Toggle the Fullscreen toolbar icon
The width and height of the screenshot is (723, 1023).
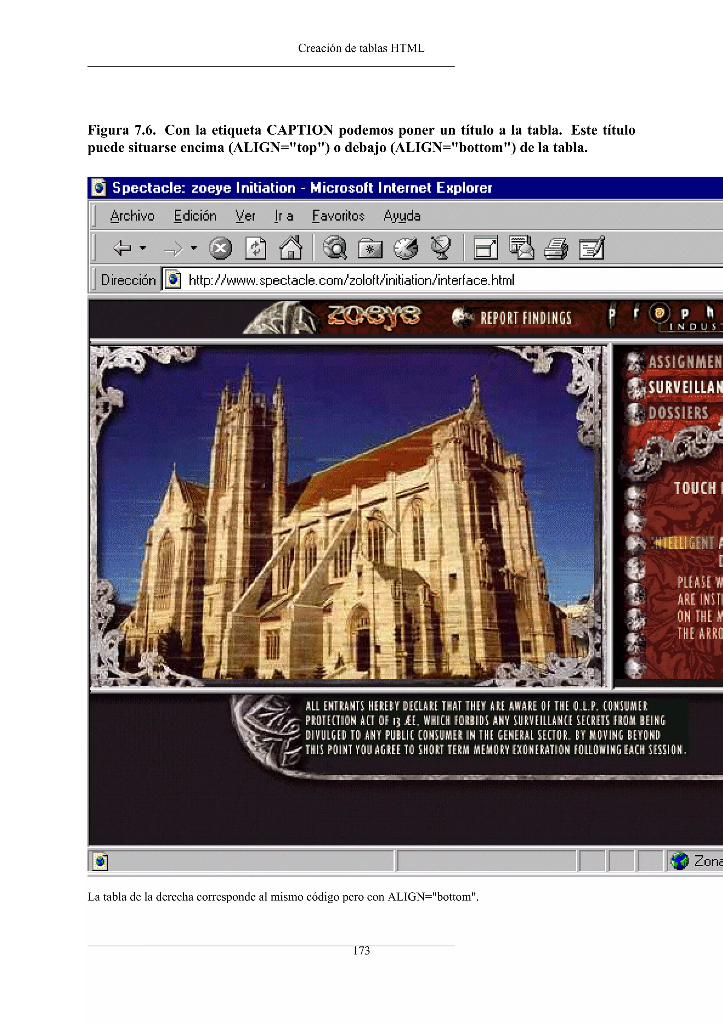[485, 248]
